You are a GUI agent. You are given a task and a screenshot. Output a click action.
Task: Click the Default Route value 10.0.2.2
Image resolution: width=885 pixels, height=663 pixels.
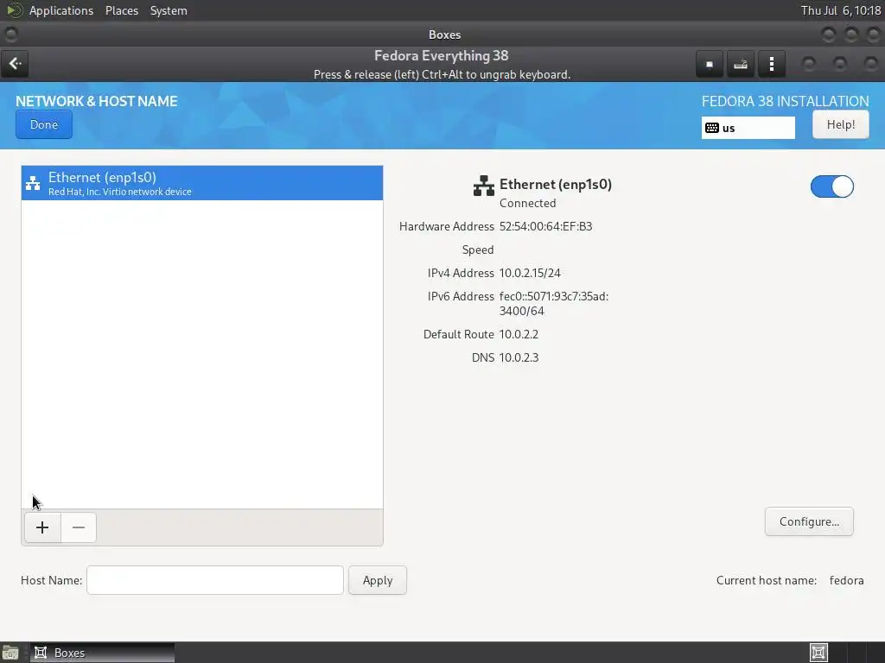click(519, 334)
